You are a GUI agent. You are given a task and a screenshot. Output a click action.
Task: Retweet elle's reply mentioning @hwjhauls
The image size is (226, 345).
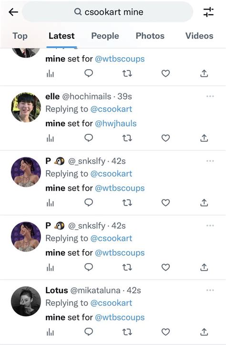127,138
